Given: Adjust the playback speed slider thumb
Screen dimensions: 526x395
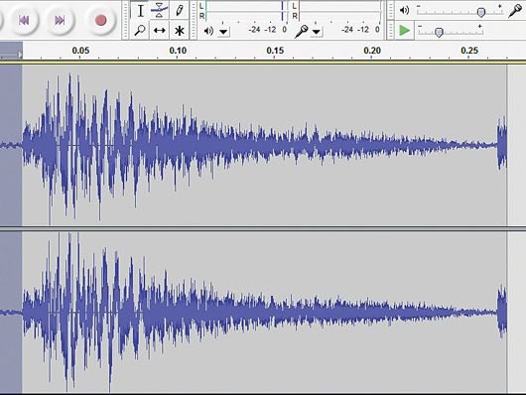Looking at the screenshot, I should 439,32.
